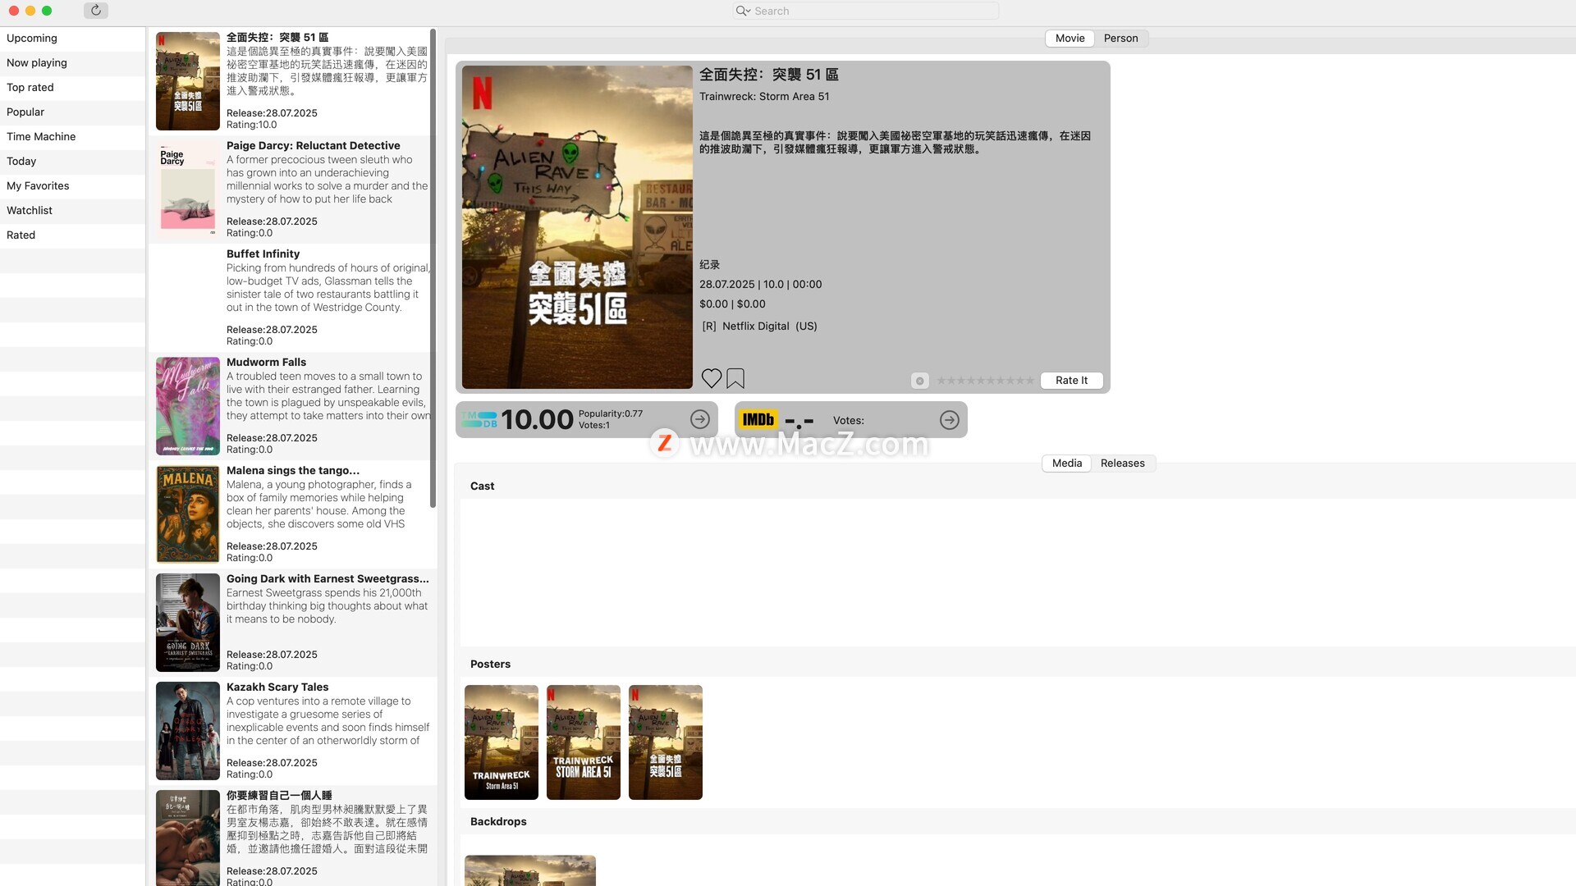Open IMDb page arrow icon
Screen dimensions: 1576x886
coord(950,420)
